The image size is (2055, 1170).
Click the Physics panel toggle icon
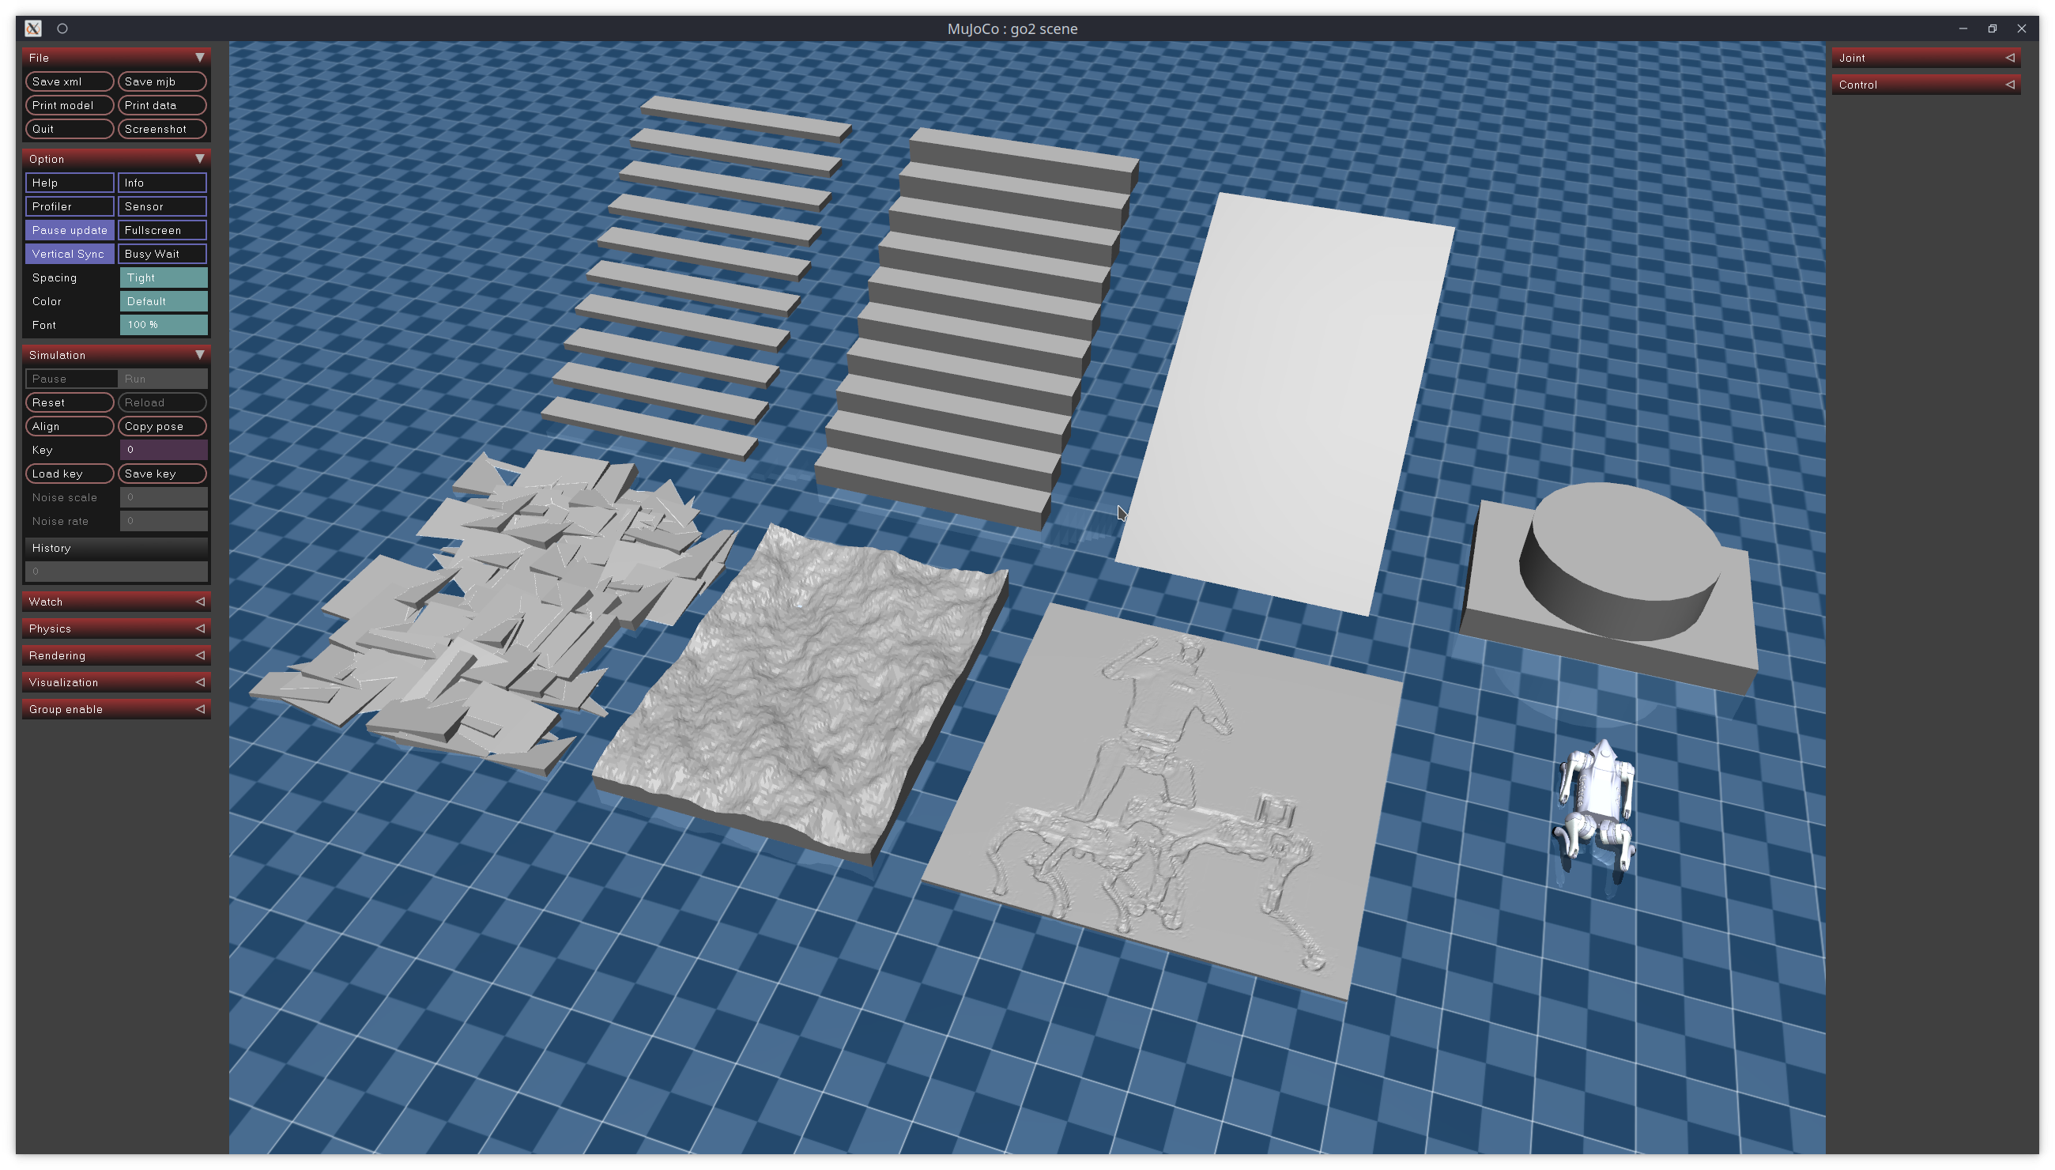[198, 628]
